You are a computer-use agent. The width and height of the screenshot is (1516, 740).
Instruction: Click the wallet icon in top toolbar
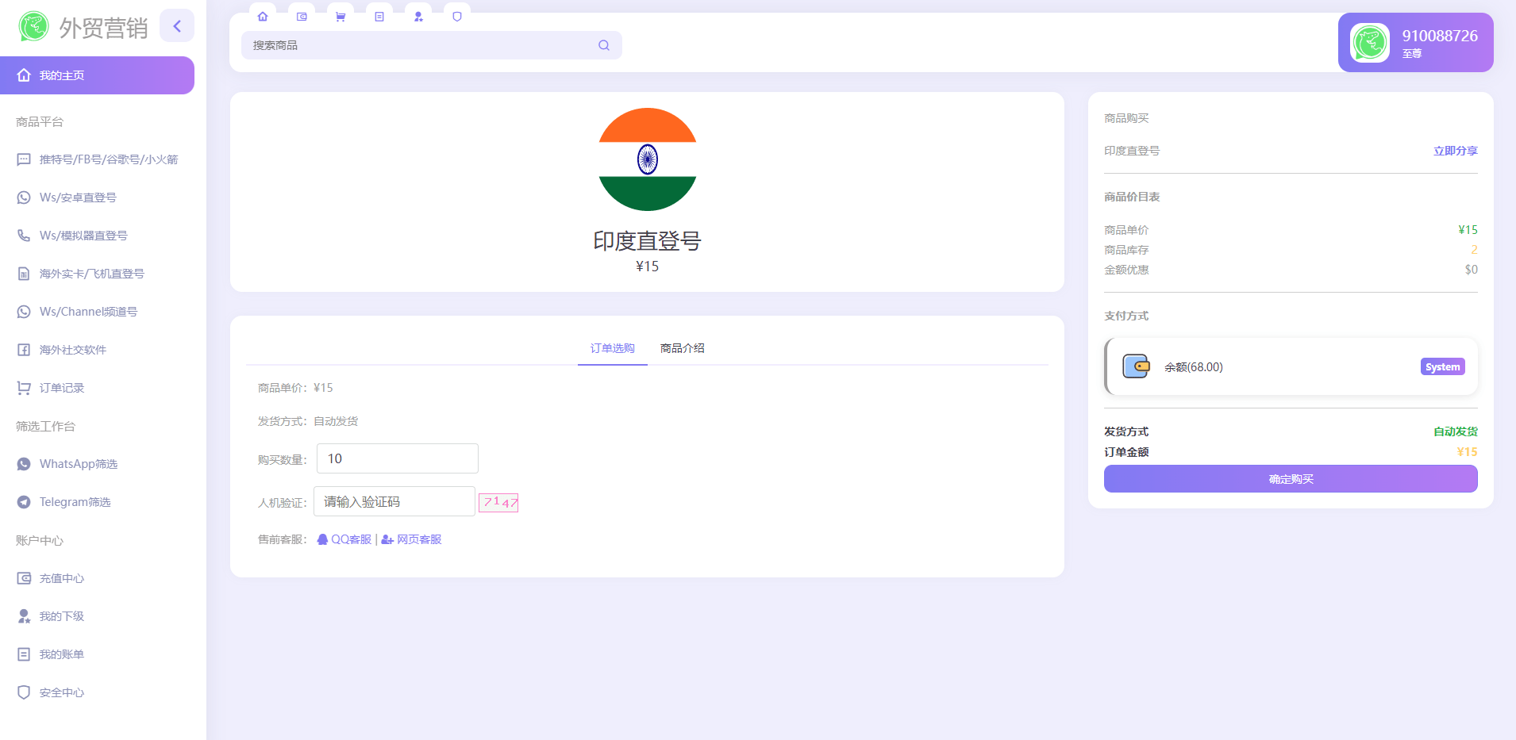click(x=302, y=17)
